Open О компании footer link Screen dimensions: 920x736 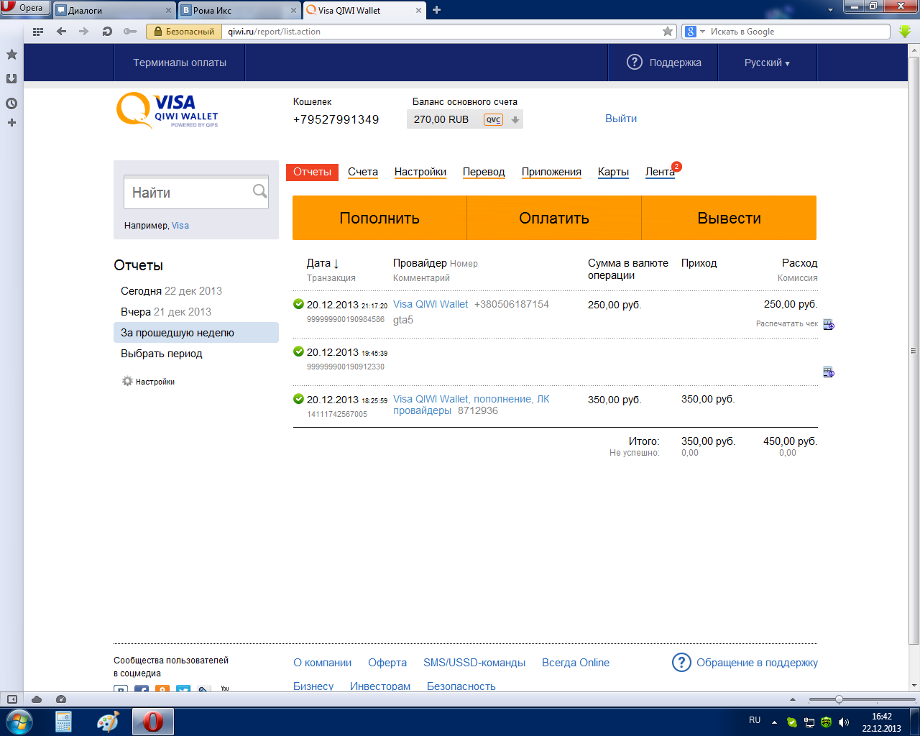point(323,663)
